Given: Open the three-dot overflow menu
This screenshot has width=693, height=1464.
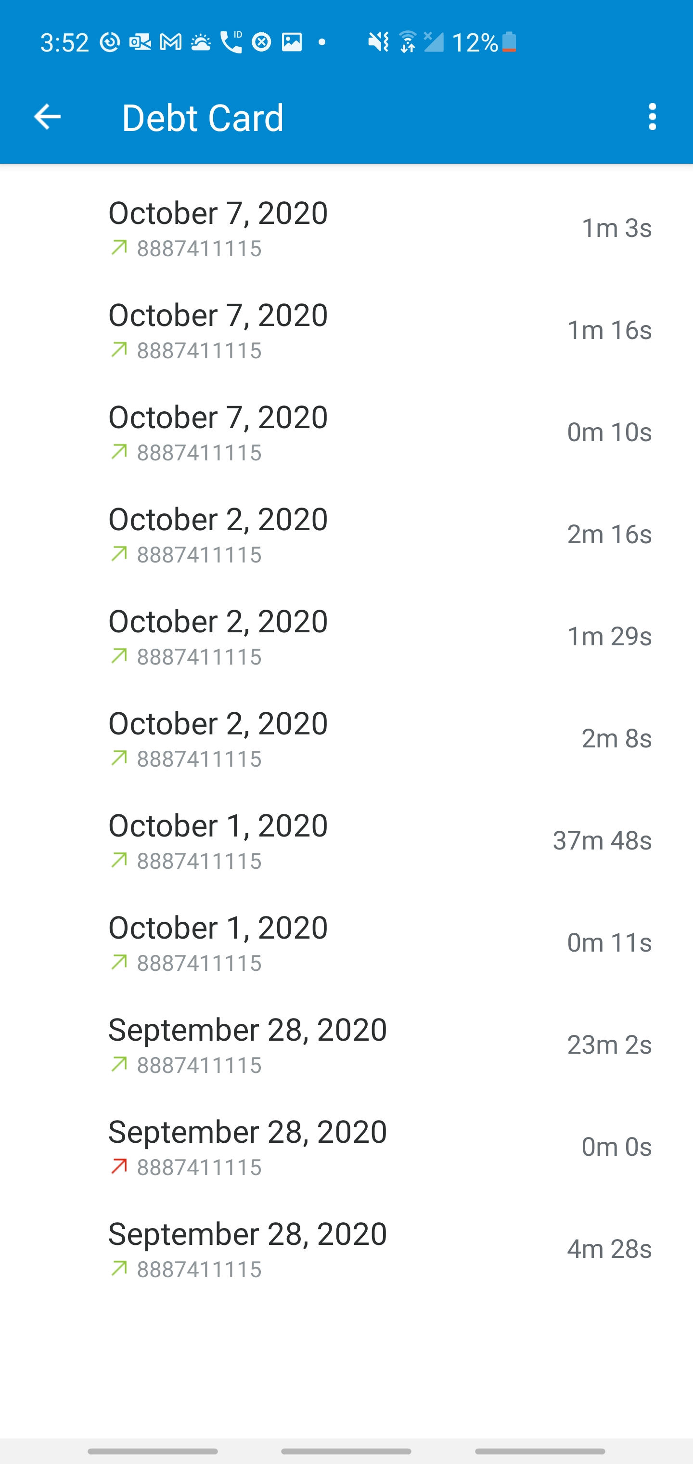Looking at the screenshot, I should 652,117.
